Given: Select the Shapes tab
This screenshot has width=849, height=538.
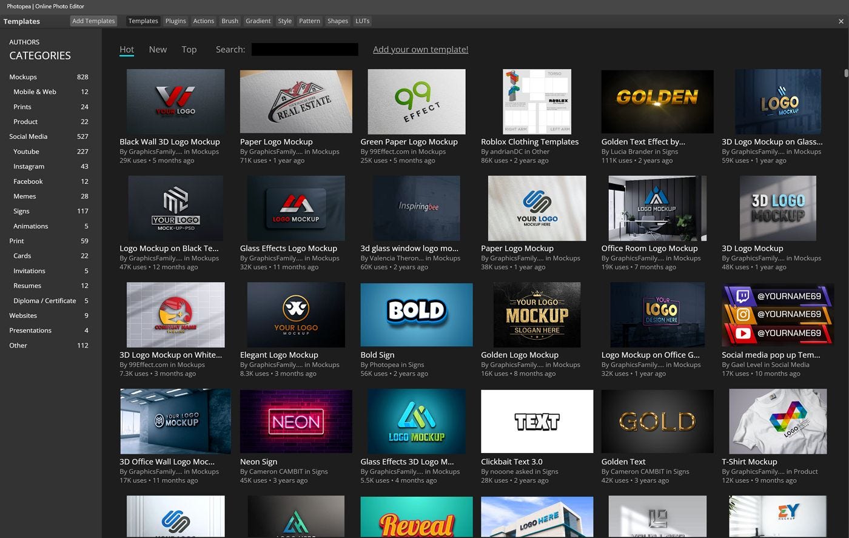Looking at the screenshot, I should pos(338,21).
